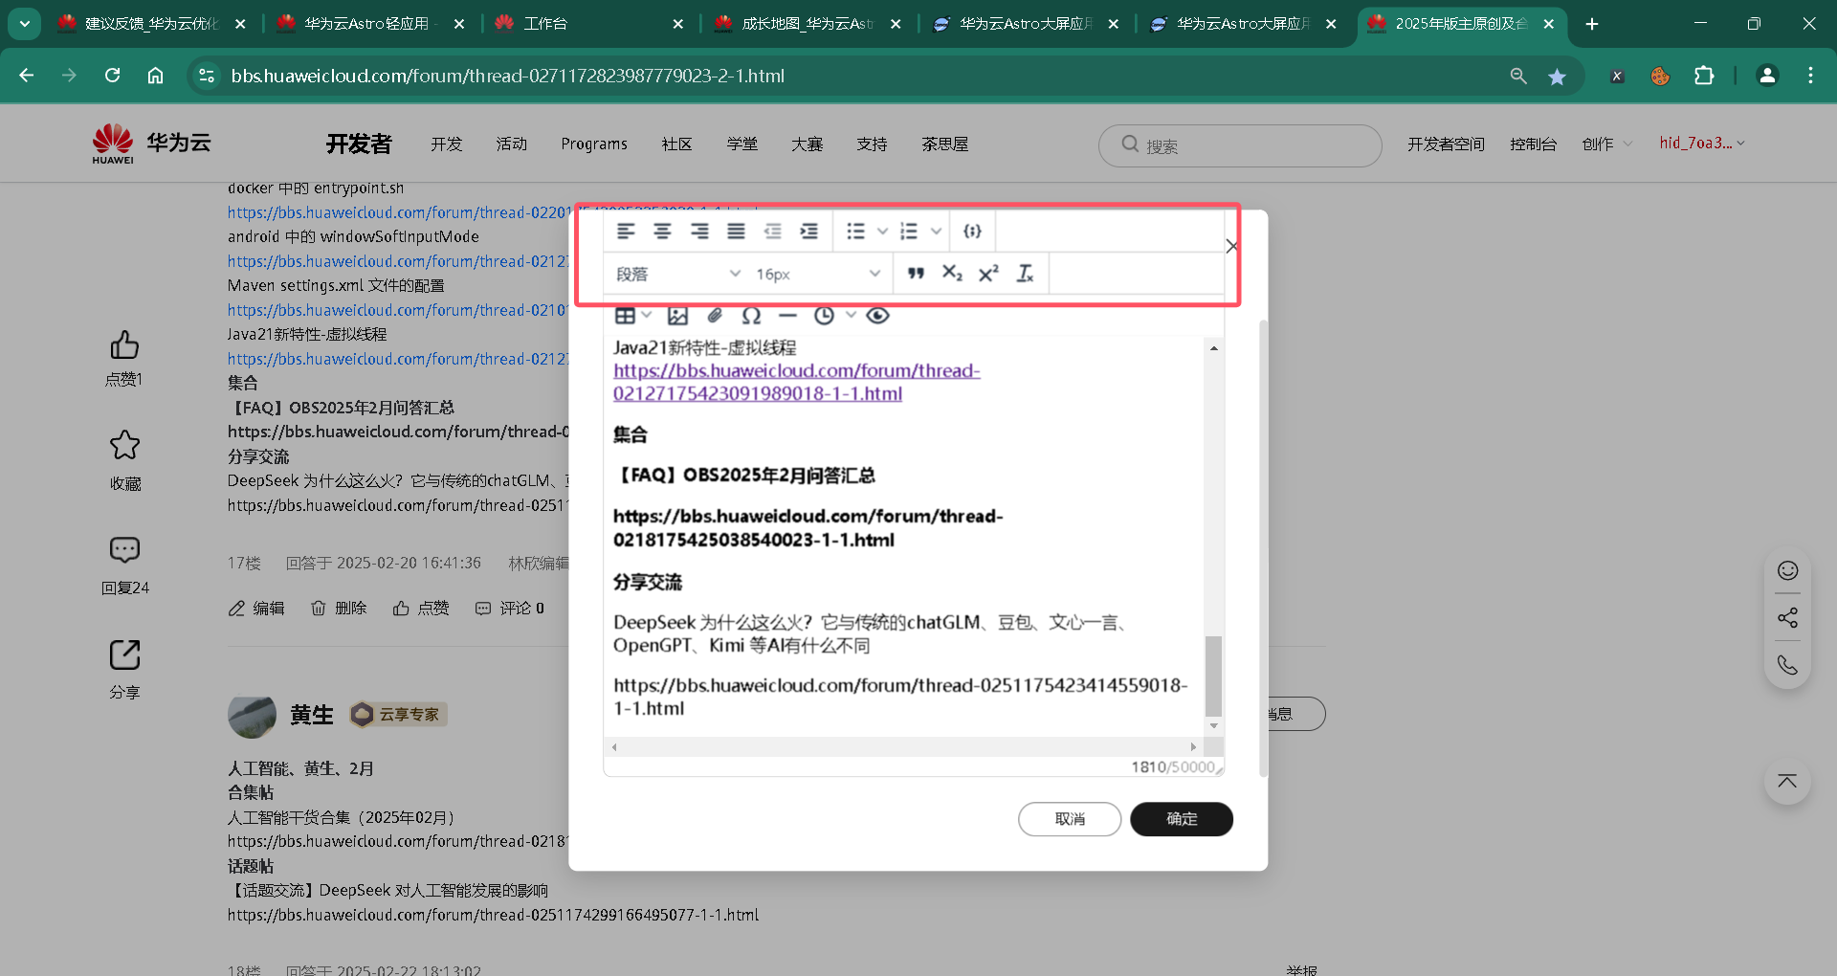This screenshot has height=976, width=1837.
Task: Switch to the 成长地图 browser tab
Action: (808, 24)
